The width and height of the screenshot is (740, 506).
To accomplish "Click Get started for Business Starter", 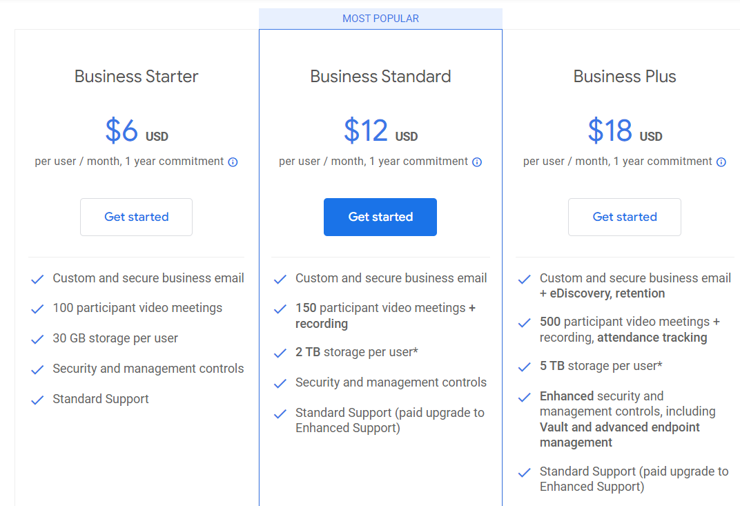I will coord(137,217).
